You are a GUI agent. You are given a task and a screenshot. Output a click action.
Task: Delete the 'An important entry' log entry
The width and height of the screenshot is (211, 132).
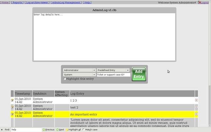[196, 114]
